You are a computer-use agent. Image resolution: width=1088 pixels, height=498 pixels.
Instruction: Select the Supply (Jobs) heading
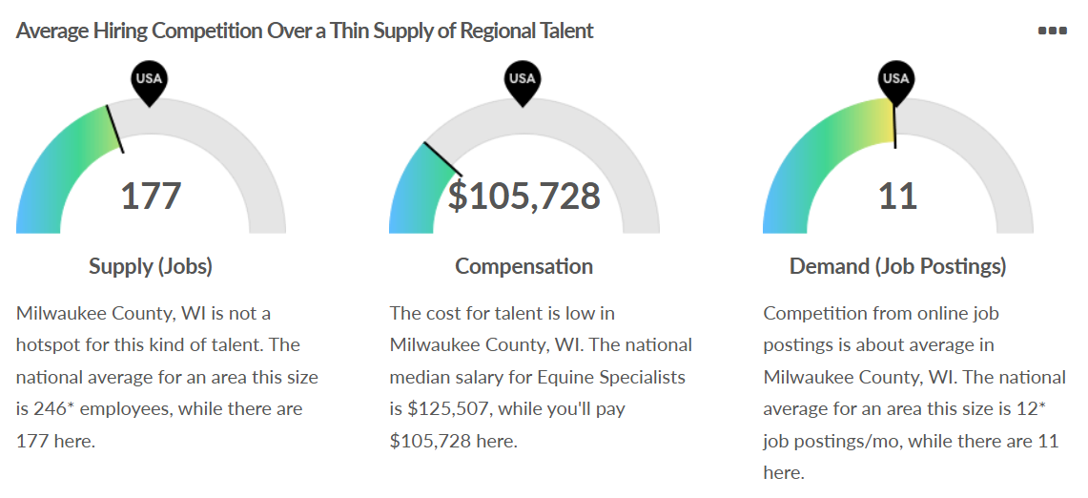point(151,266)
